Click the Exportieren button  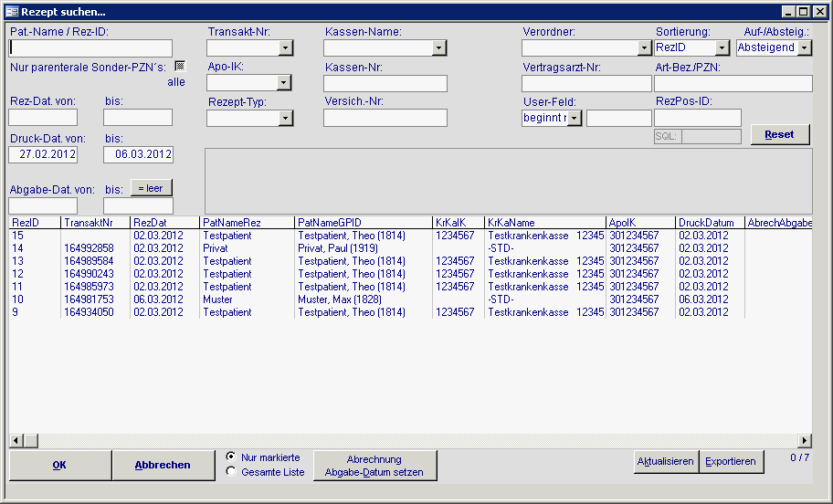(731, 461)
